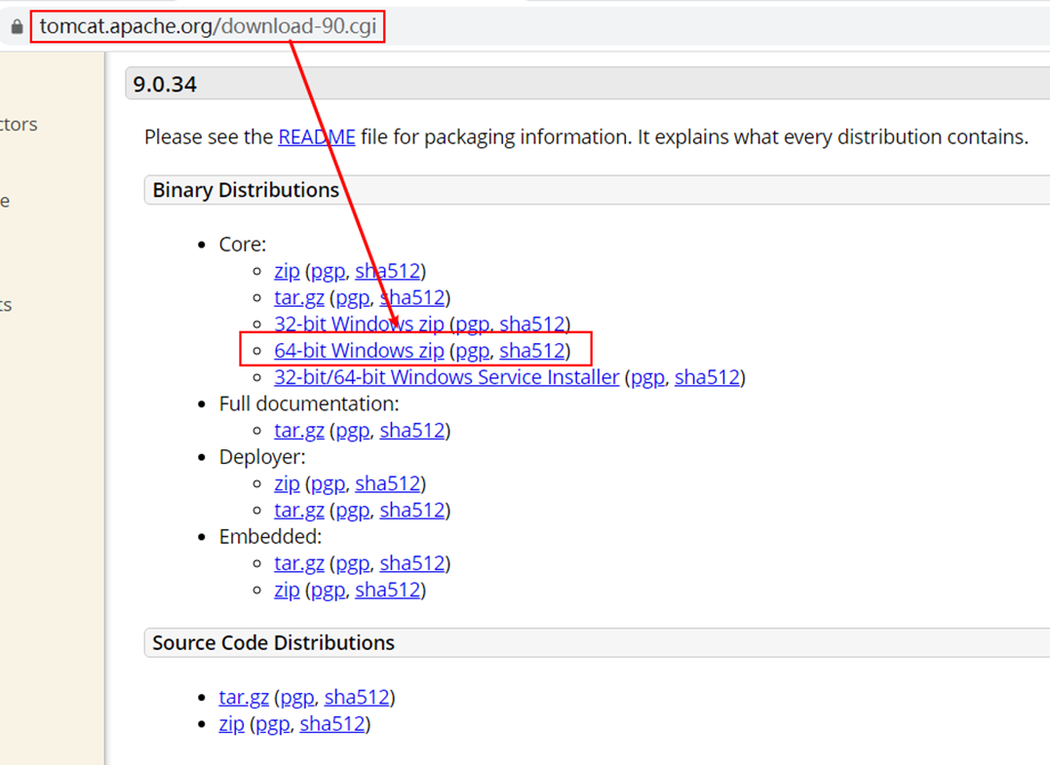Open sha512 for Embedded zip
Image resolution: width=1050 pixels, height=765 pixels.
point(388,591)
